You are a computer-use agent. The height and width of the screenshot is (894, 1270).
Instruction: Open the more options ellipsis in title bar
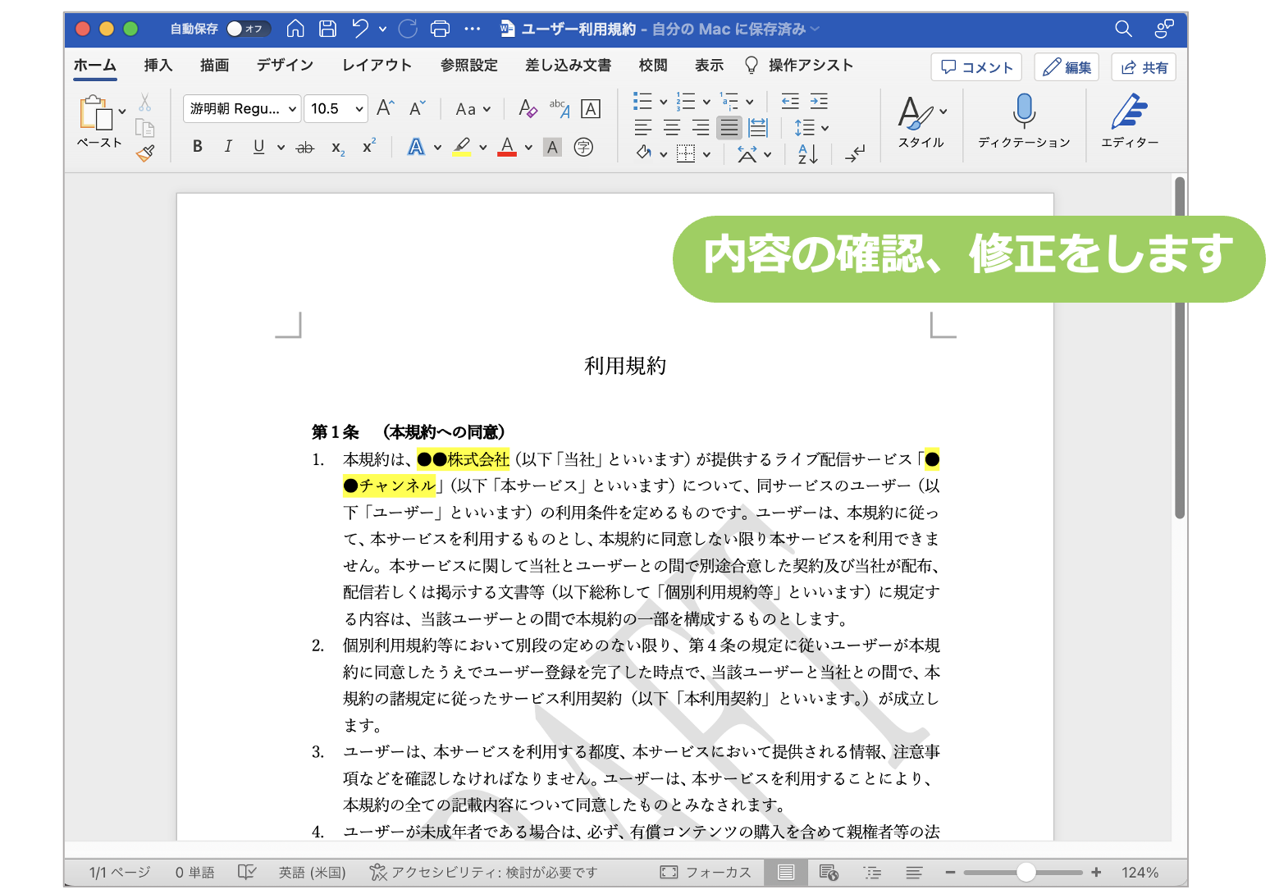click(473, 29)
